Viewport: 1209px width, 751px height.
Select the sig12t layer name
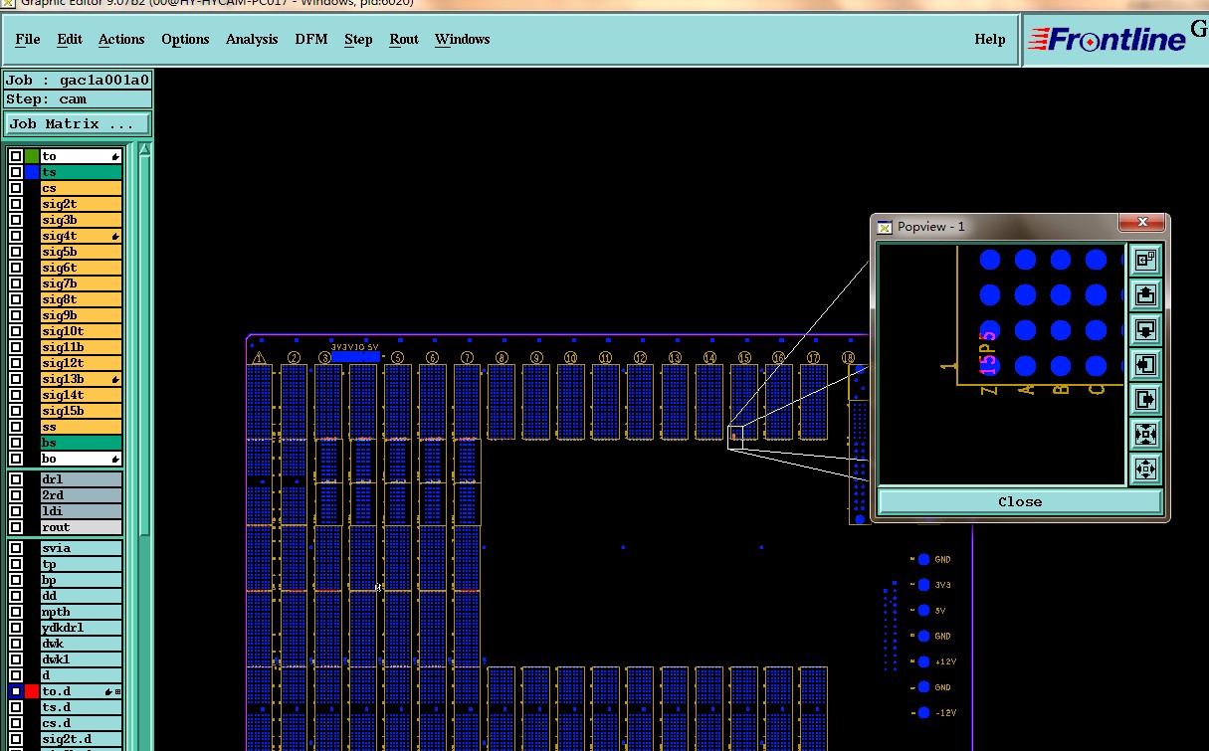(81, 363)
